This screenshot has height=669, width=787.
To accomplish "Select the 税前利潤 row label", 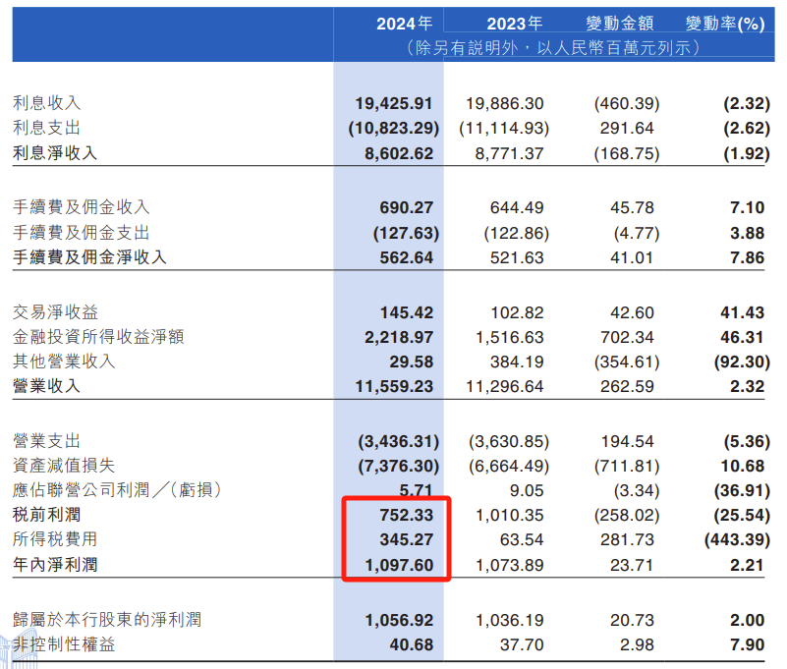I will point(47,515).
